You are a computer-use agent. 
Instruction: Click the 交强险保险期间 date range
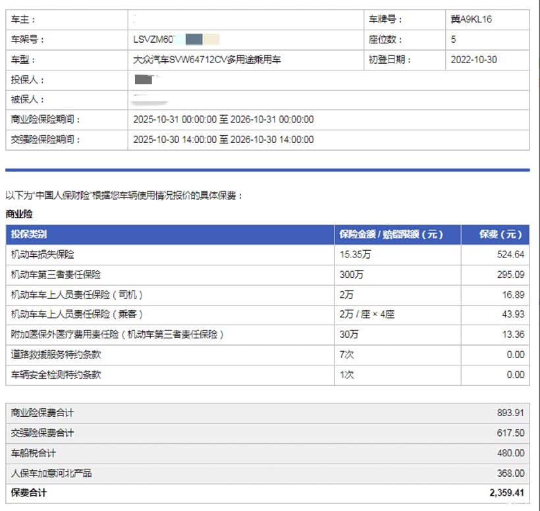coord(223,140)
